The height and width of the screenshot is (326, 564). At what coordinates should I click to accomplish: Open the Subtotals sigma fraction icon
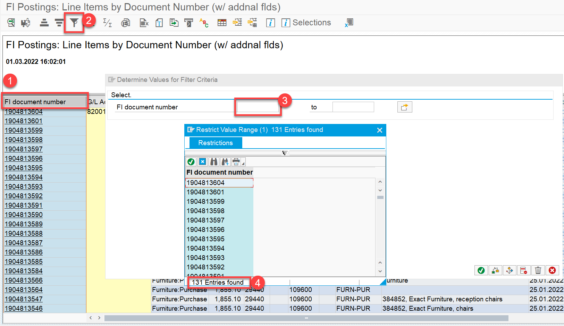tap(108, 23)
